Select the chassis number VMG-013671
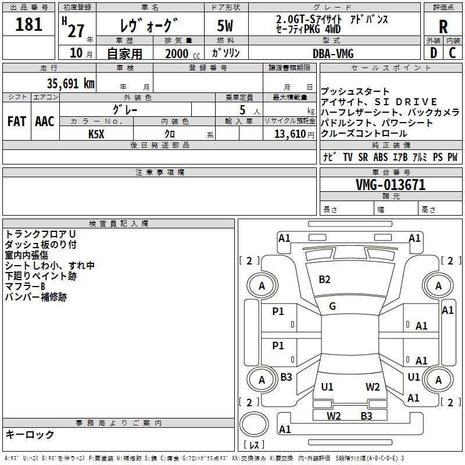This screenshot has height=465, width=465. tap(391, 185)
